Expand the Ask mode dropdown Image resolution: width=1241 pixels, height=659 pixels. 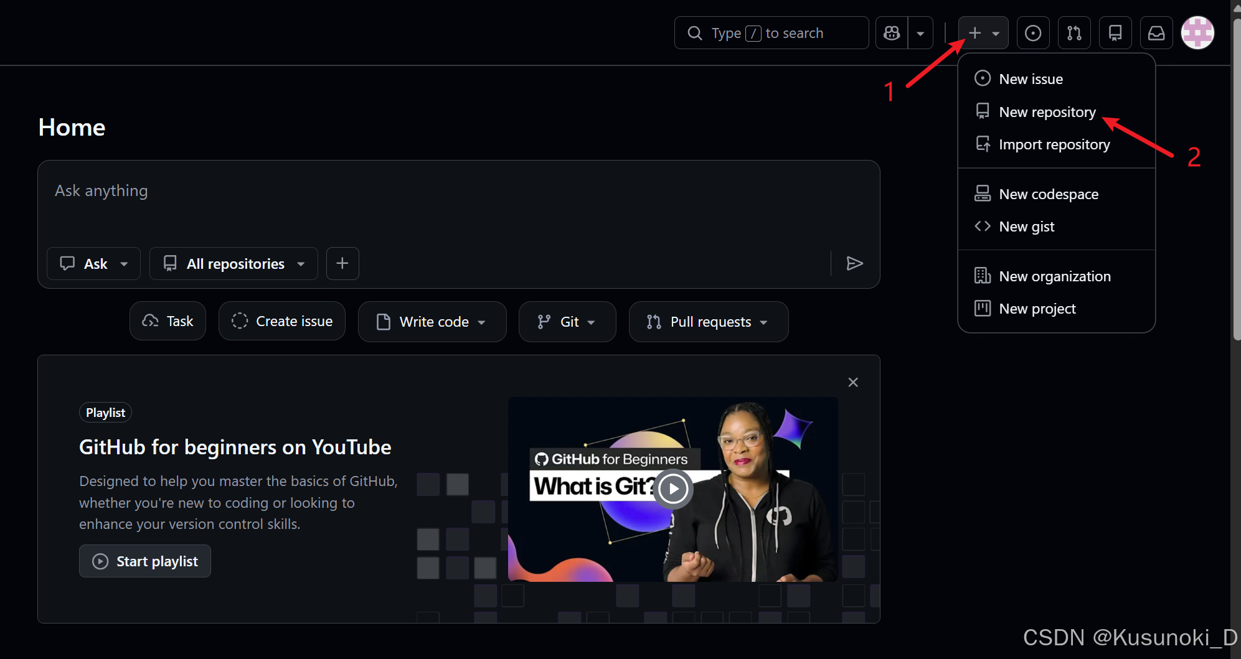click(x=93, y=264)
